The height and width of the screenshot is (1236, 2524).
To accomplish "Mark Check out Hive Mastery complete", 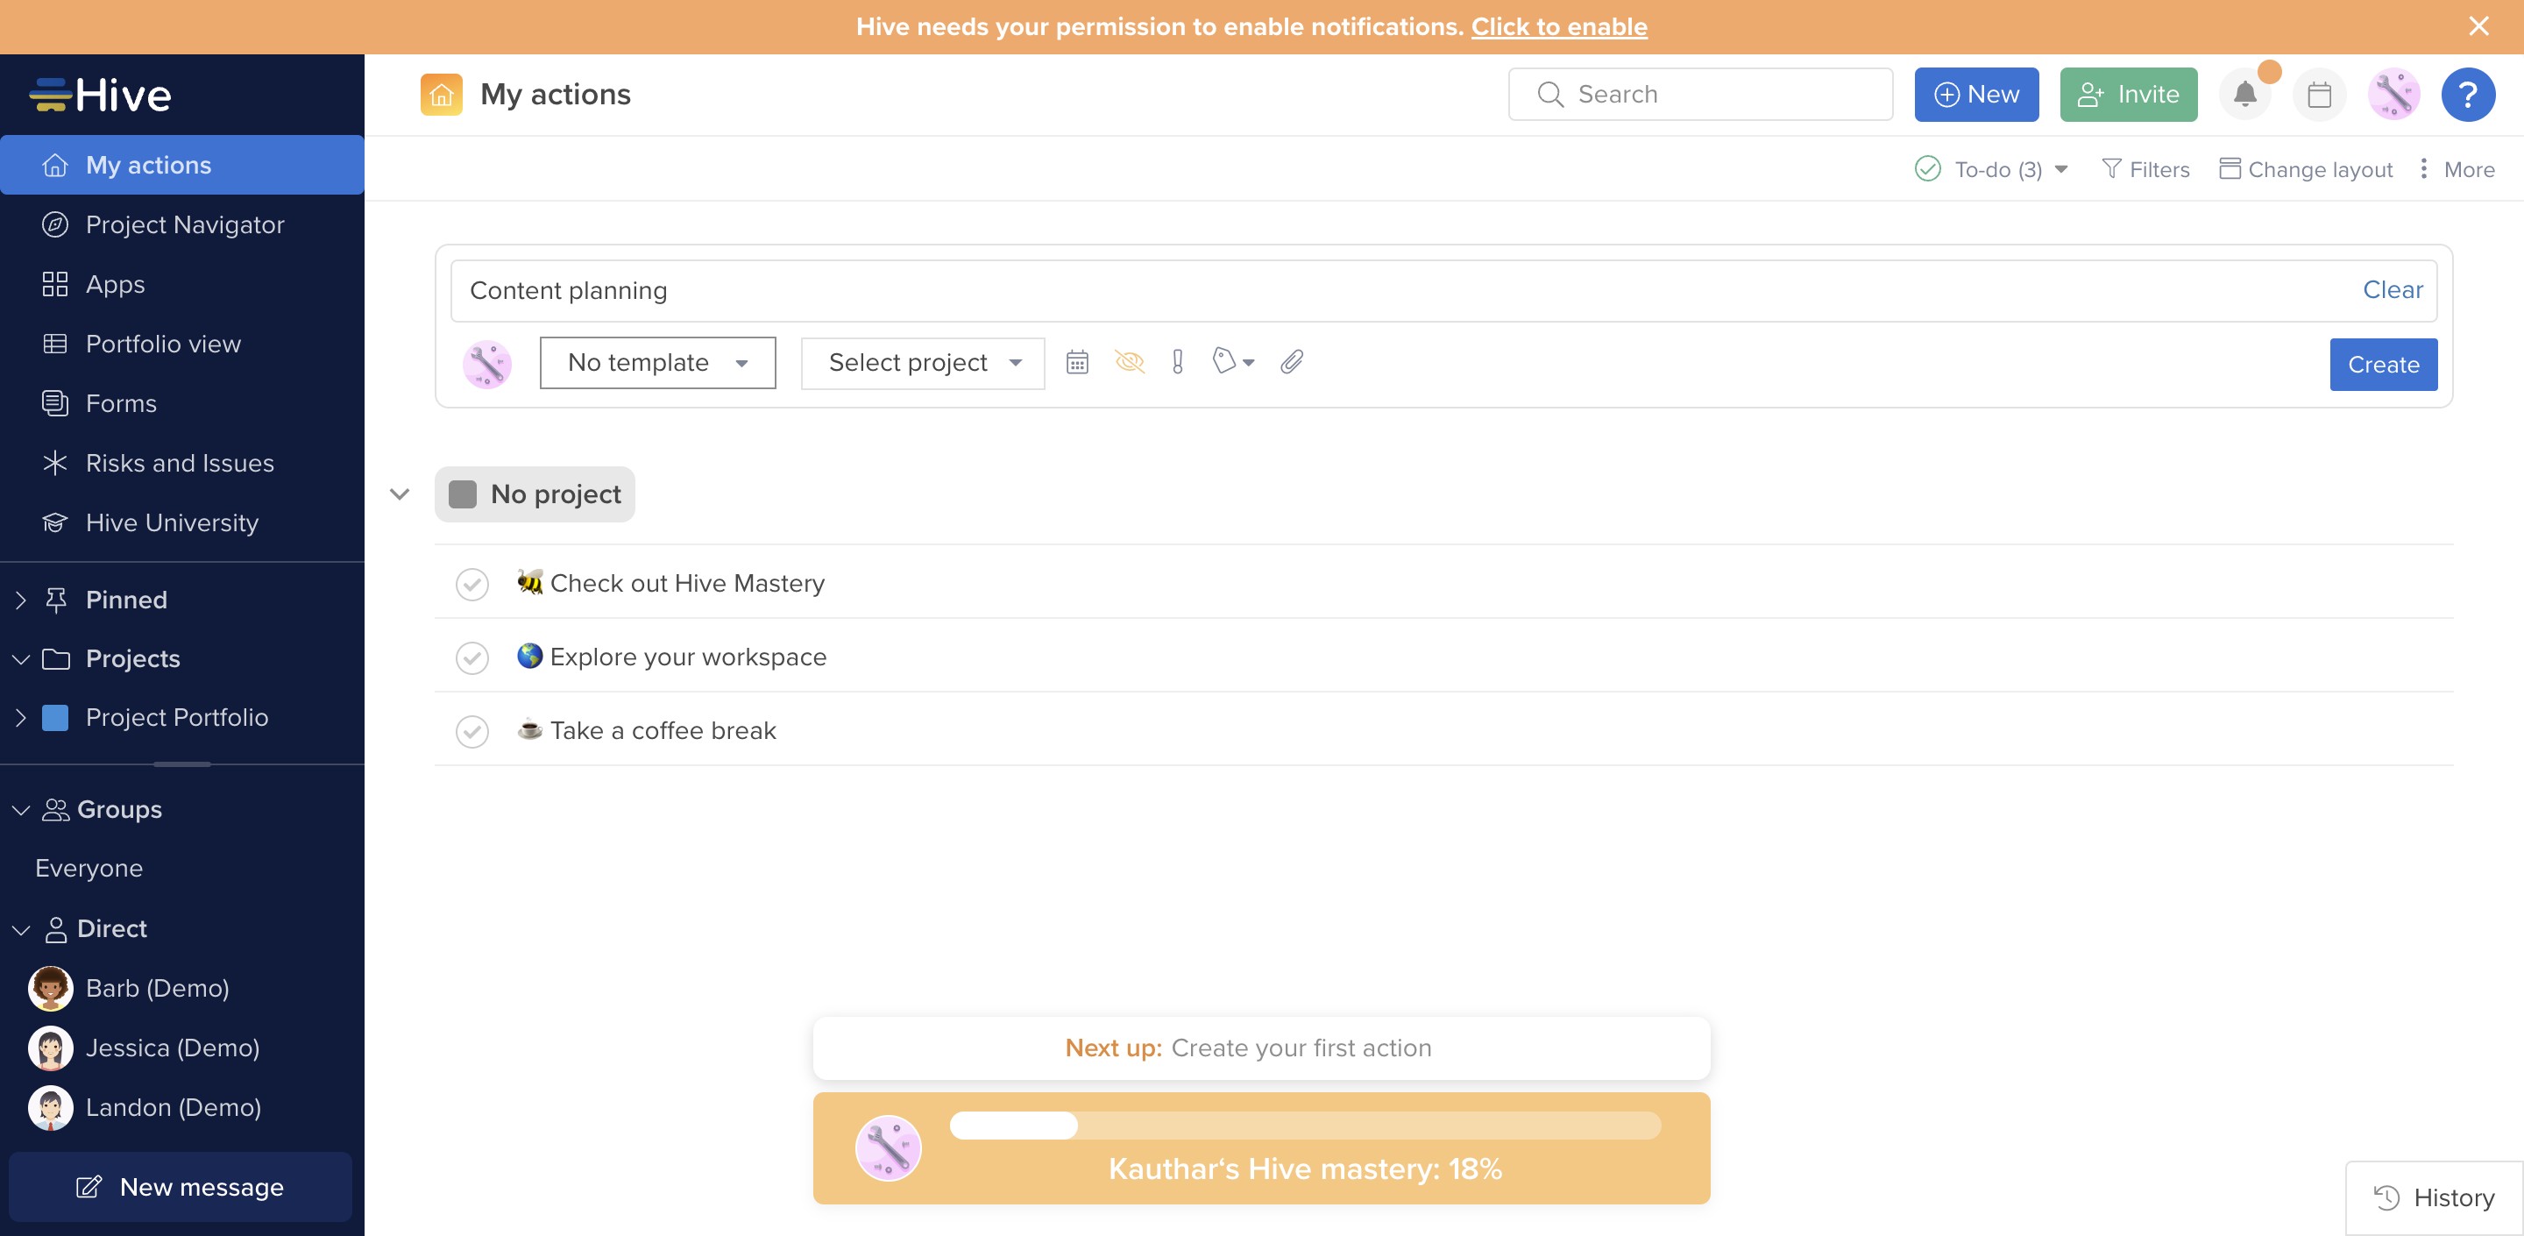I will 472,584.
